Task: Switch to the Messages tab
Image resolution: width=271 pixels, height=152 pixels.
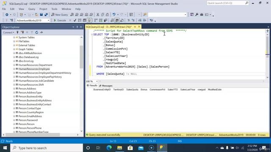Action: 106,86
